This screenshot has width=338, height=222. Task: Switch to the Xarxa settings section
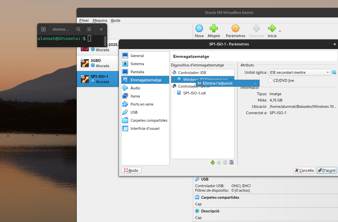point(135,96)
